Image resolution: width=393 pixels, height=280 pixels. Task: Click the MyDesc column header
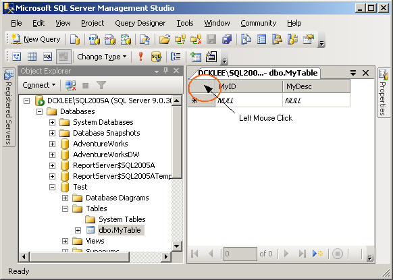tap(316, 86)
